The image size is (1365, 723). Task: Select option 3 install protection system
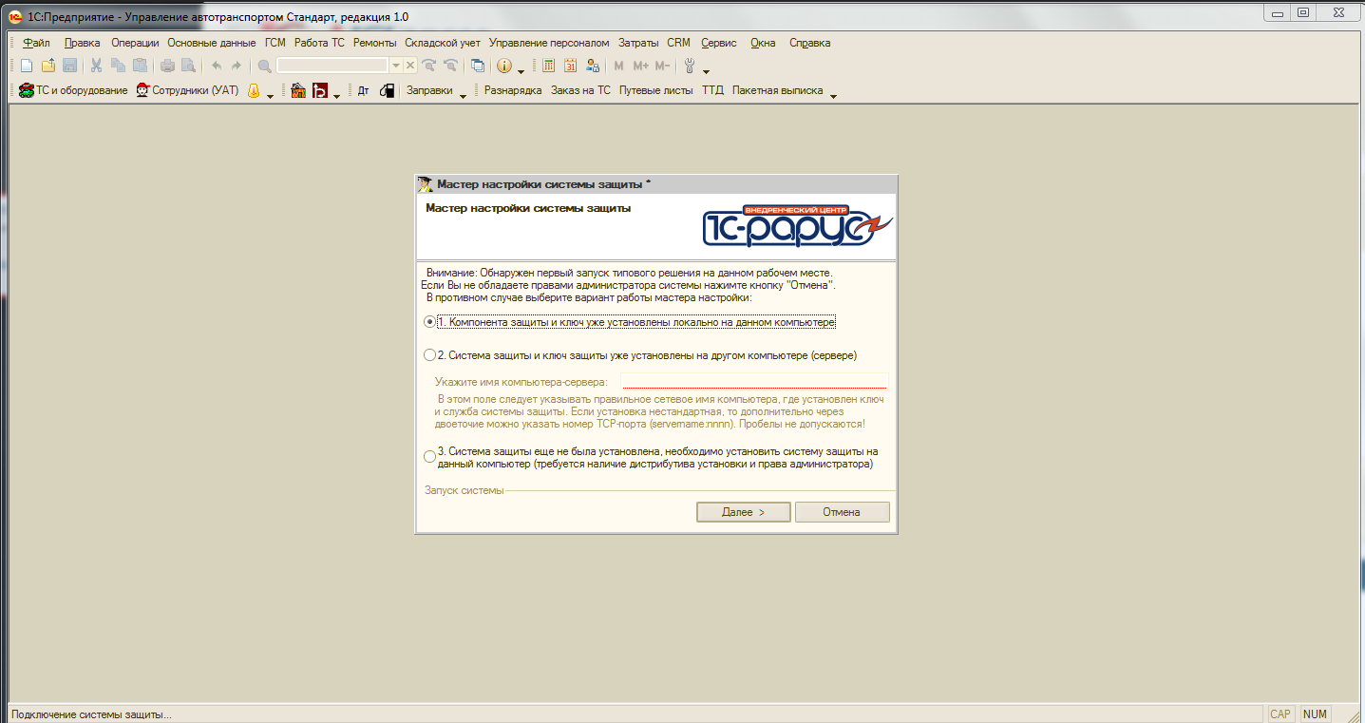click(430, 457)
